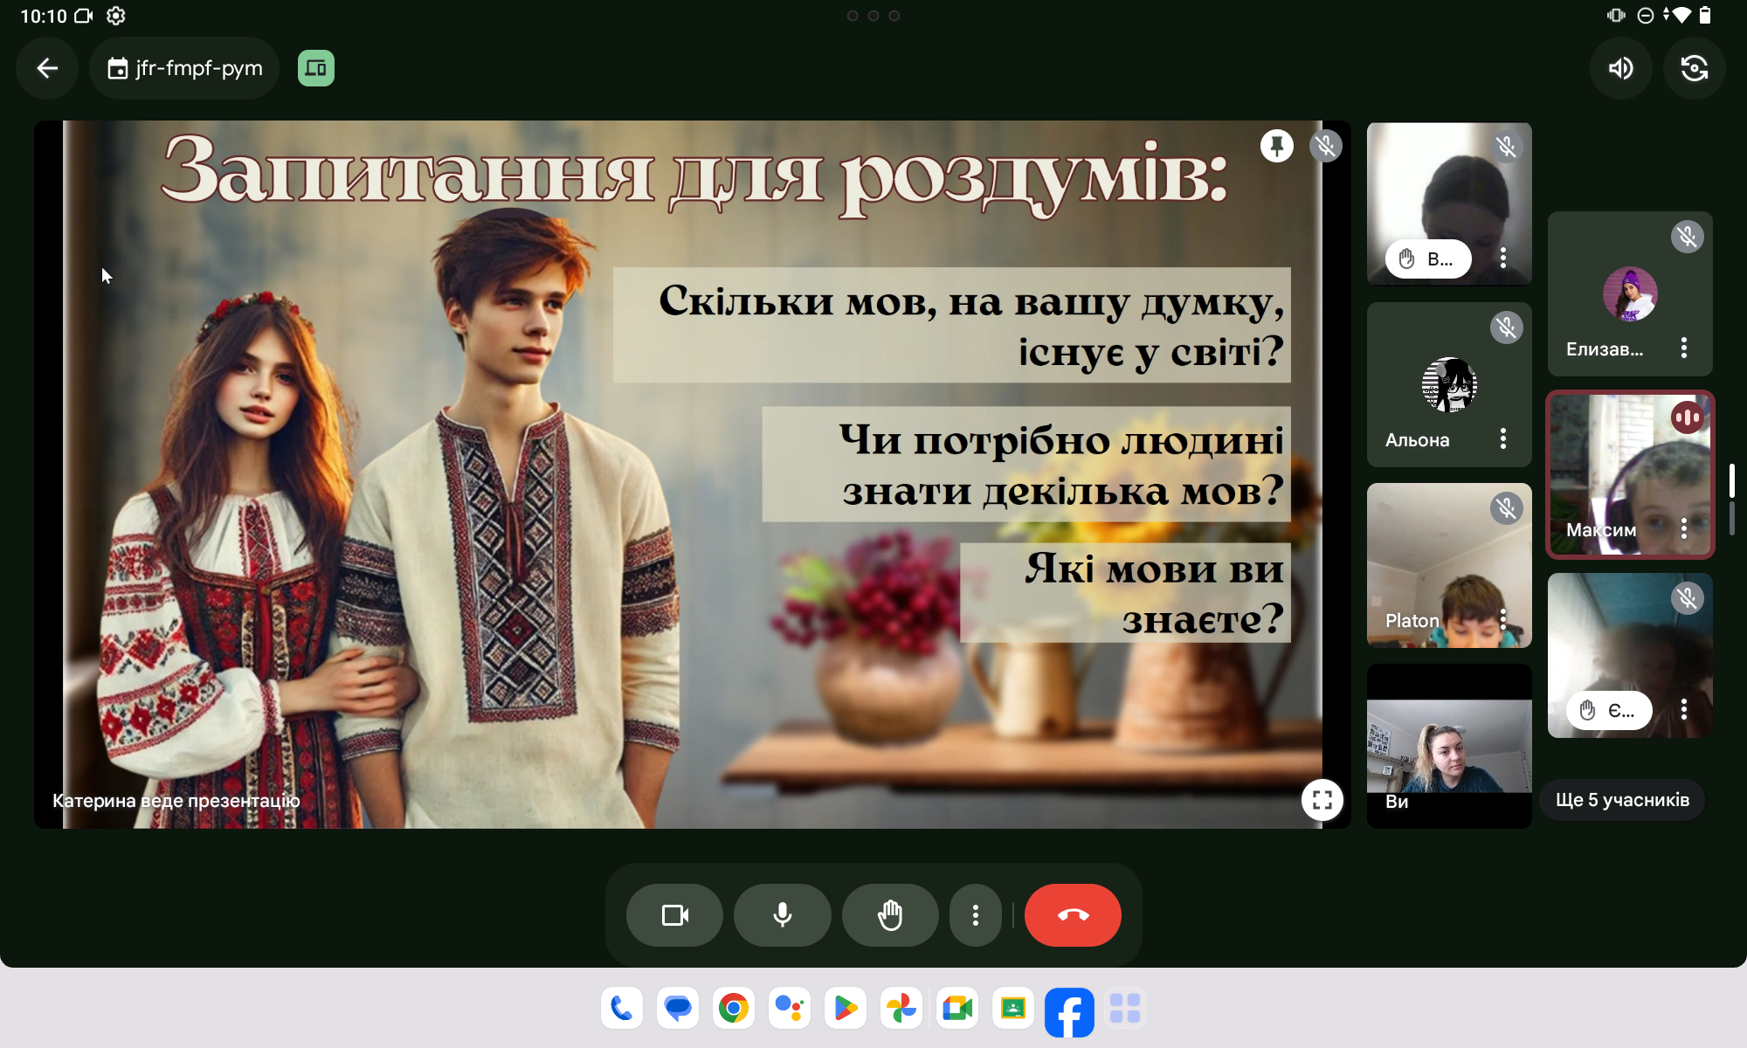Image resolution: width=1747 pixels, height=1048 pixels.
Task: Toggle your camera off
Action: pos(674,914)
